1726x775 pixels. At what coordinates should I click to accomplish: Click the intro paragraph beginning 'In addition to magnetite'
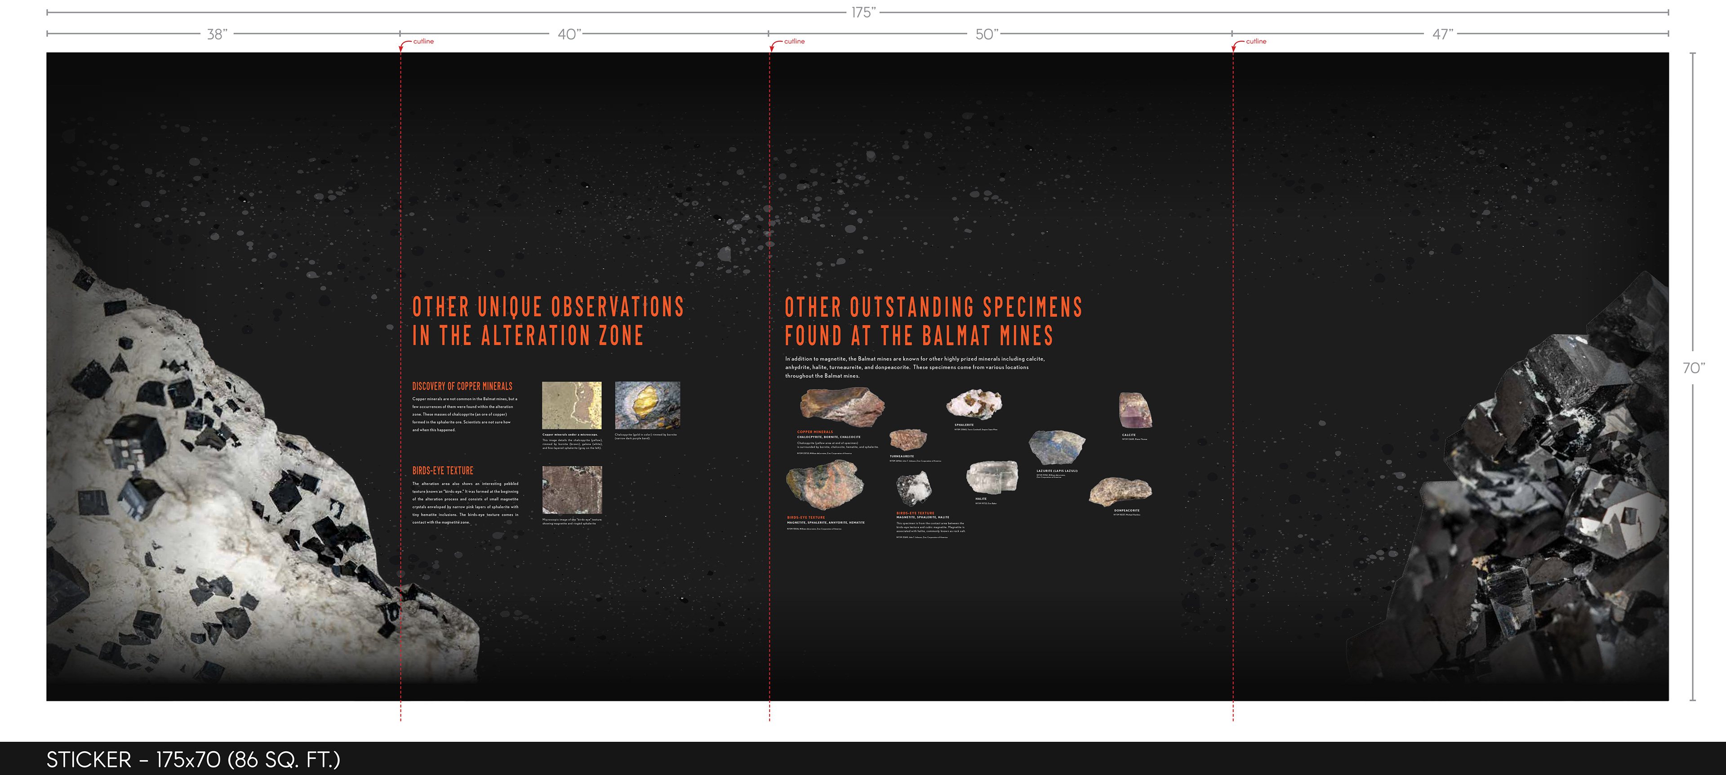coord(915,367)
